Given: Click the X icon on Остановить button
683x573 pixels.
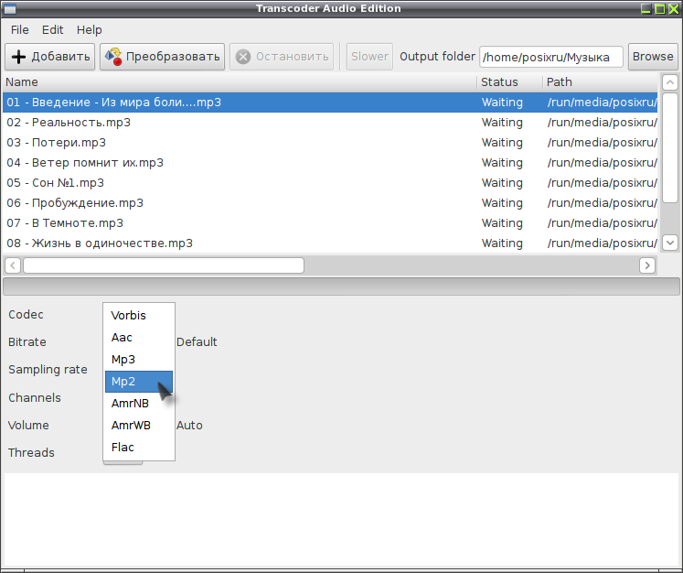Looking at the screenshot, I should (243, 57).
